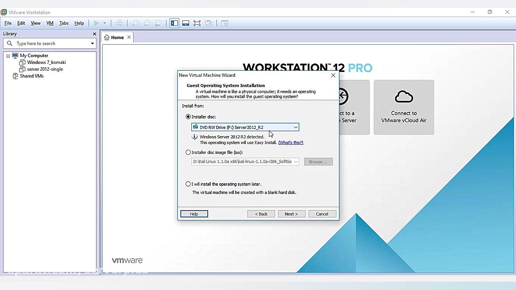Open the Library search filter dropdown arrow

click(x=92, y=43)
